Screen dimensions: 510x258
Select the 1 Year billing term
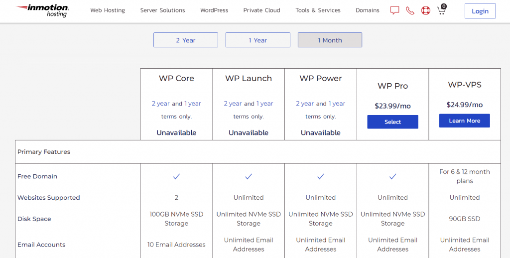pos(257,40)
